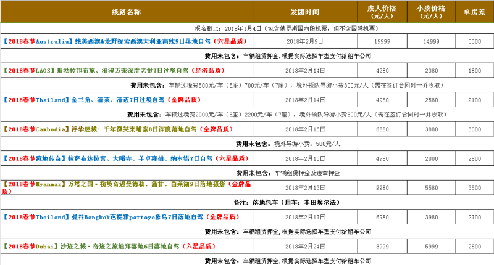This screenshot has width=494, height=265.
Task: Select departure date 2018年2月24日
Action: point(304,246)
